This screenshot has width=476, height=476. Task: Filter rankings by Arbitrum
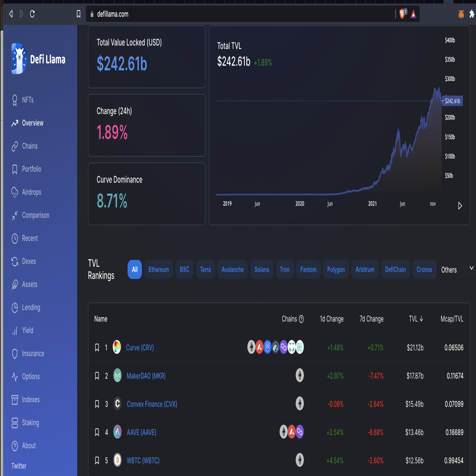pyautogui.click(x=365, y=269)
